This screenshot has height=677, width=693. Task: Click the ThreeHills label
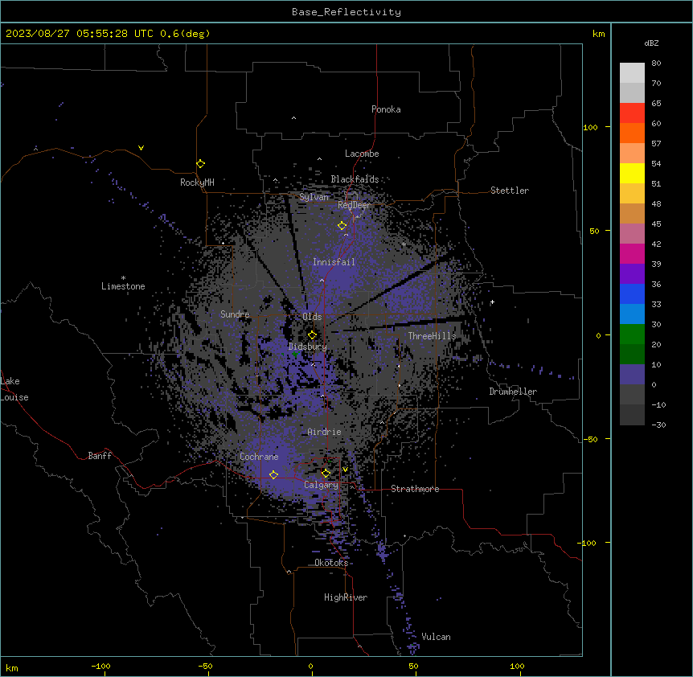(432, 336)
